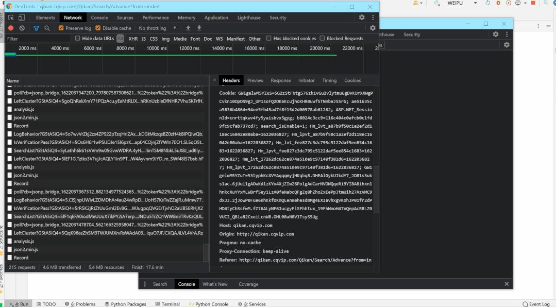Activate the inspect element picker icon
This screenshot has width=556, height=307.
(x=11, y=18)
